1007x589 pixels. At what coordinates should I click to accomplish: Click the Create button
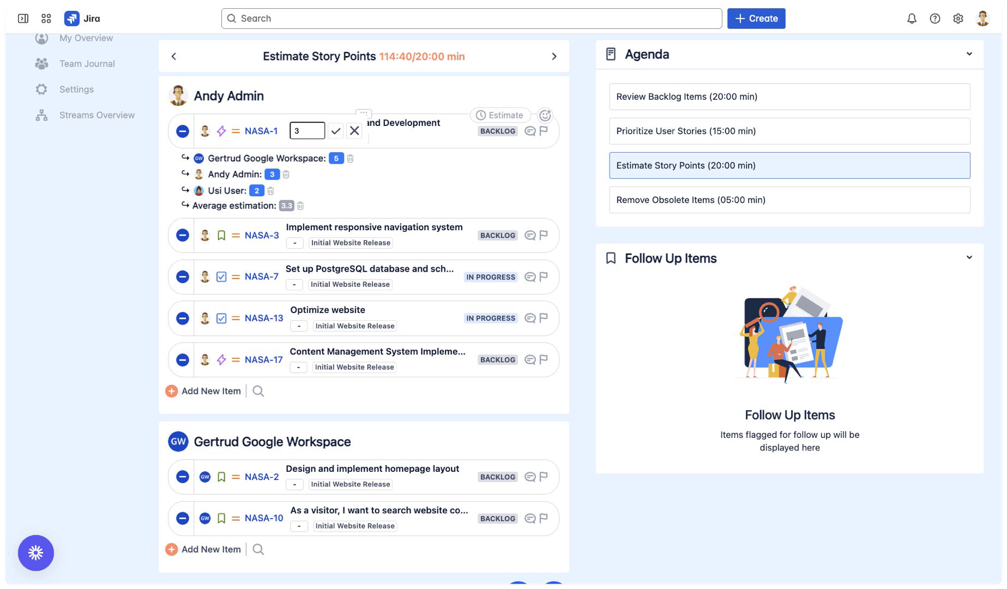click(756, 19)
